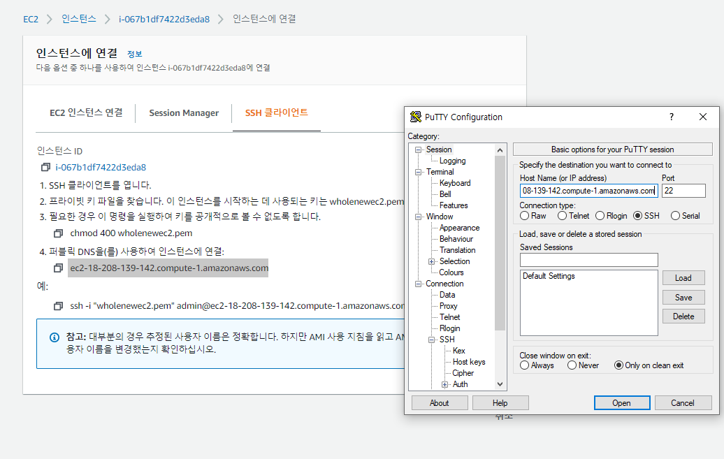Expand the Selection tree node
Viewport: 724px width, 459px height.
coord(432,261)
